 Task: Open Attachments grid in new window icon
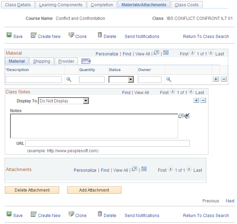[x=135, y=169]
